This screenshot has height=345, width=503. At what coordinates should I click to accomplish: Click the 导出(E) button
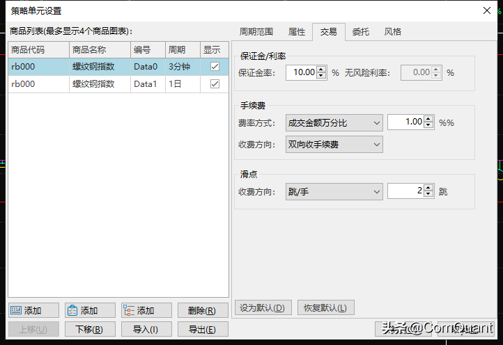click(203, 329)
